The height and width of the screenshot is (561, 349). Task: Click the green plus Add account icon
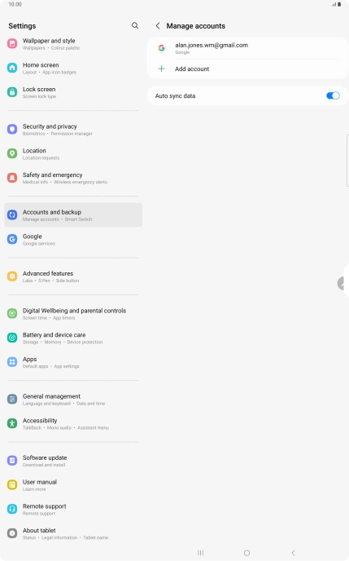161,68
